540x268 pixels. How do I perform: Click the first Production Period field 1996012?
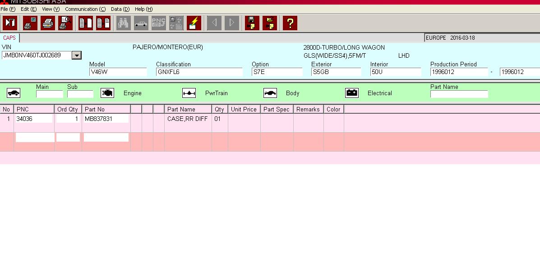click(459, 72)
